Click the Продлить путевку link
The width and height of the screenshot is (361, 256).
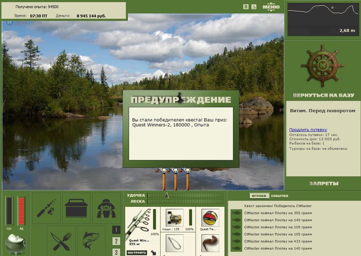point(308,130)
